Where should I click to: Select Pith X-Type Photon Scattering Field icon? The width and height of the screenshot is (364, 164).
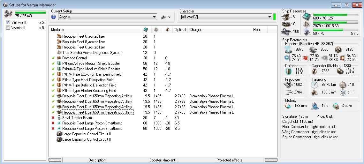(59, 91)
